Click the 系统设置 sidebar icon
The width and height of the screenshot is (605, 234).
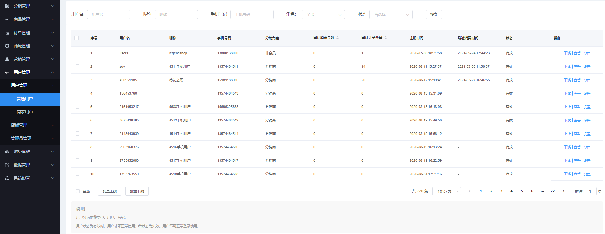[7, 178]
